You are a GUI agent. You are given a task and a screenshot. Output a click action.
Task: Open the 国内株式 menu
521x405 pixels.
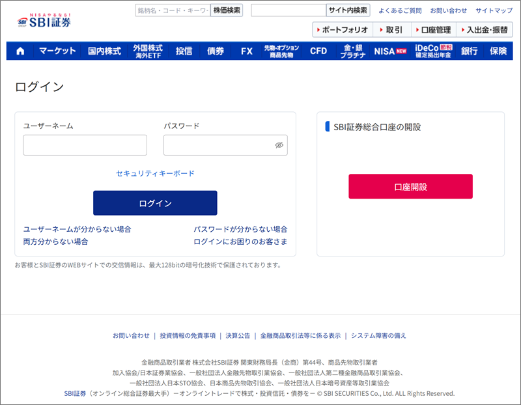click(104, 51)
